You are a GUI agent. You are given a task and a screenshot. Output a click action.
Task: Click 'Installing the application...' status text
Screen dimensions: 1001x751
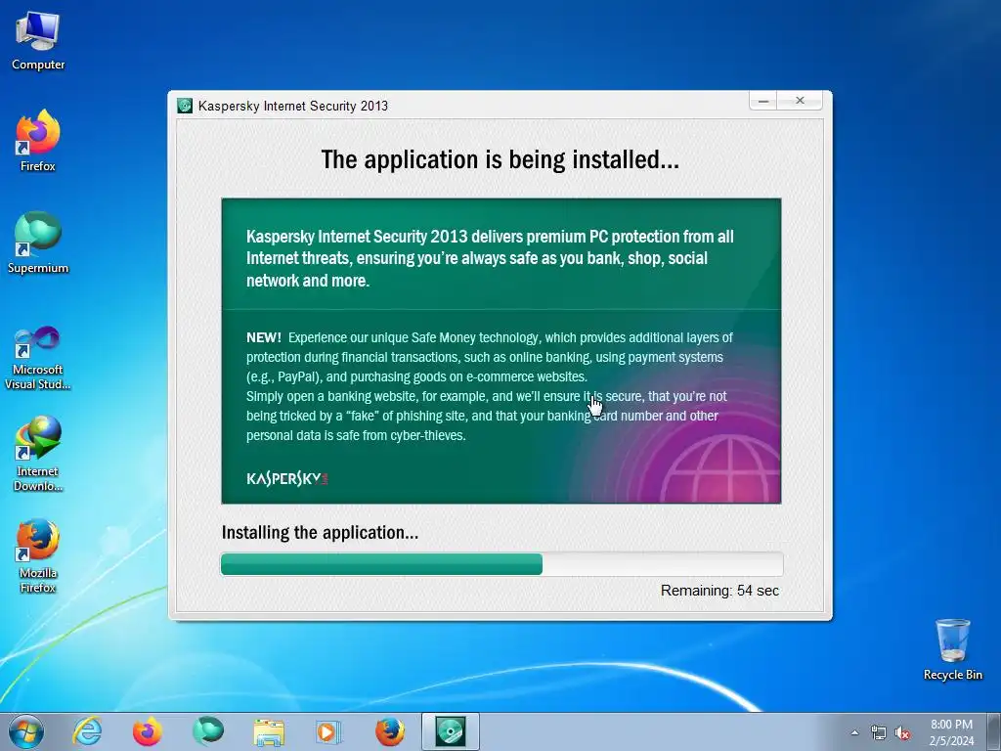(x=320, y=533)
